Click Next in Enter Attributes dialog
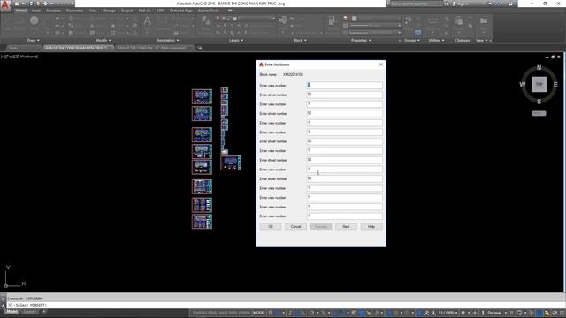Viewport: 566px width, 318px height. [346, 227]
